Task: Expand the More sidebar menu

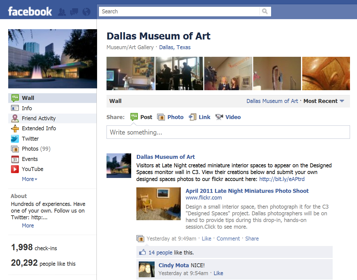Action: click(30, 179)
